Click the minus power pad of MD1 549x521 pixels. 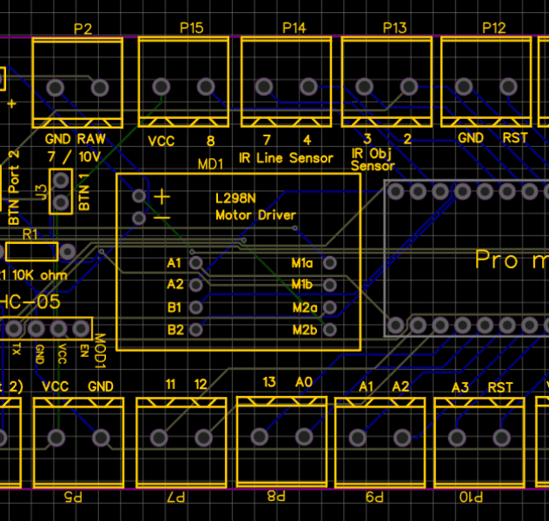click(139, 218)
